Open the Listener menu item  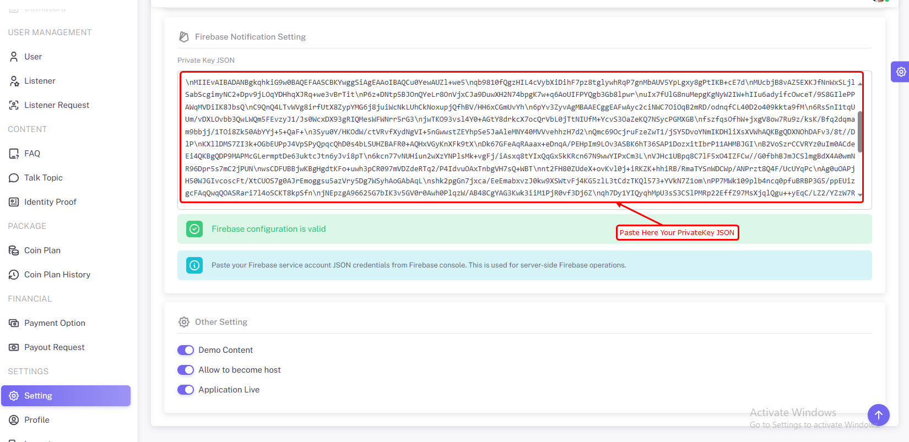coord(40,81)
